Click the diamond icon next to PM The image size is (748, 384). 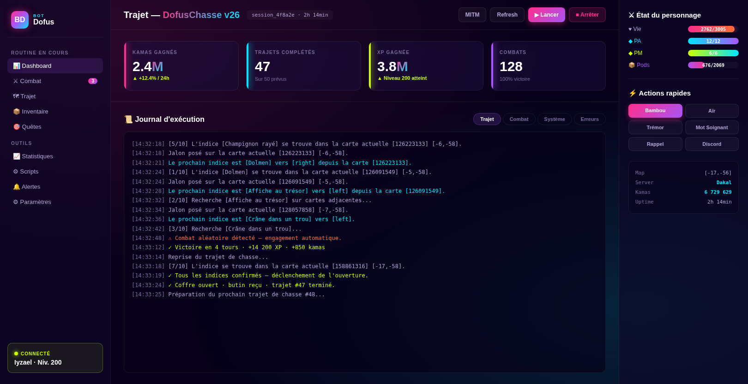click(x=631, y=53)
